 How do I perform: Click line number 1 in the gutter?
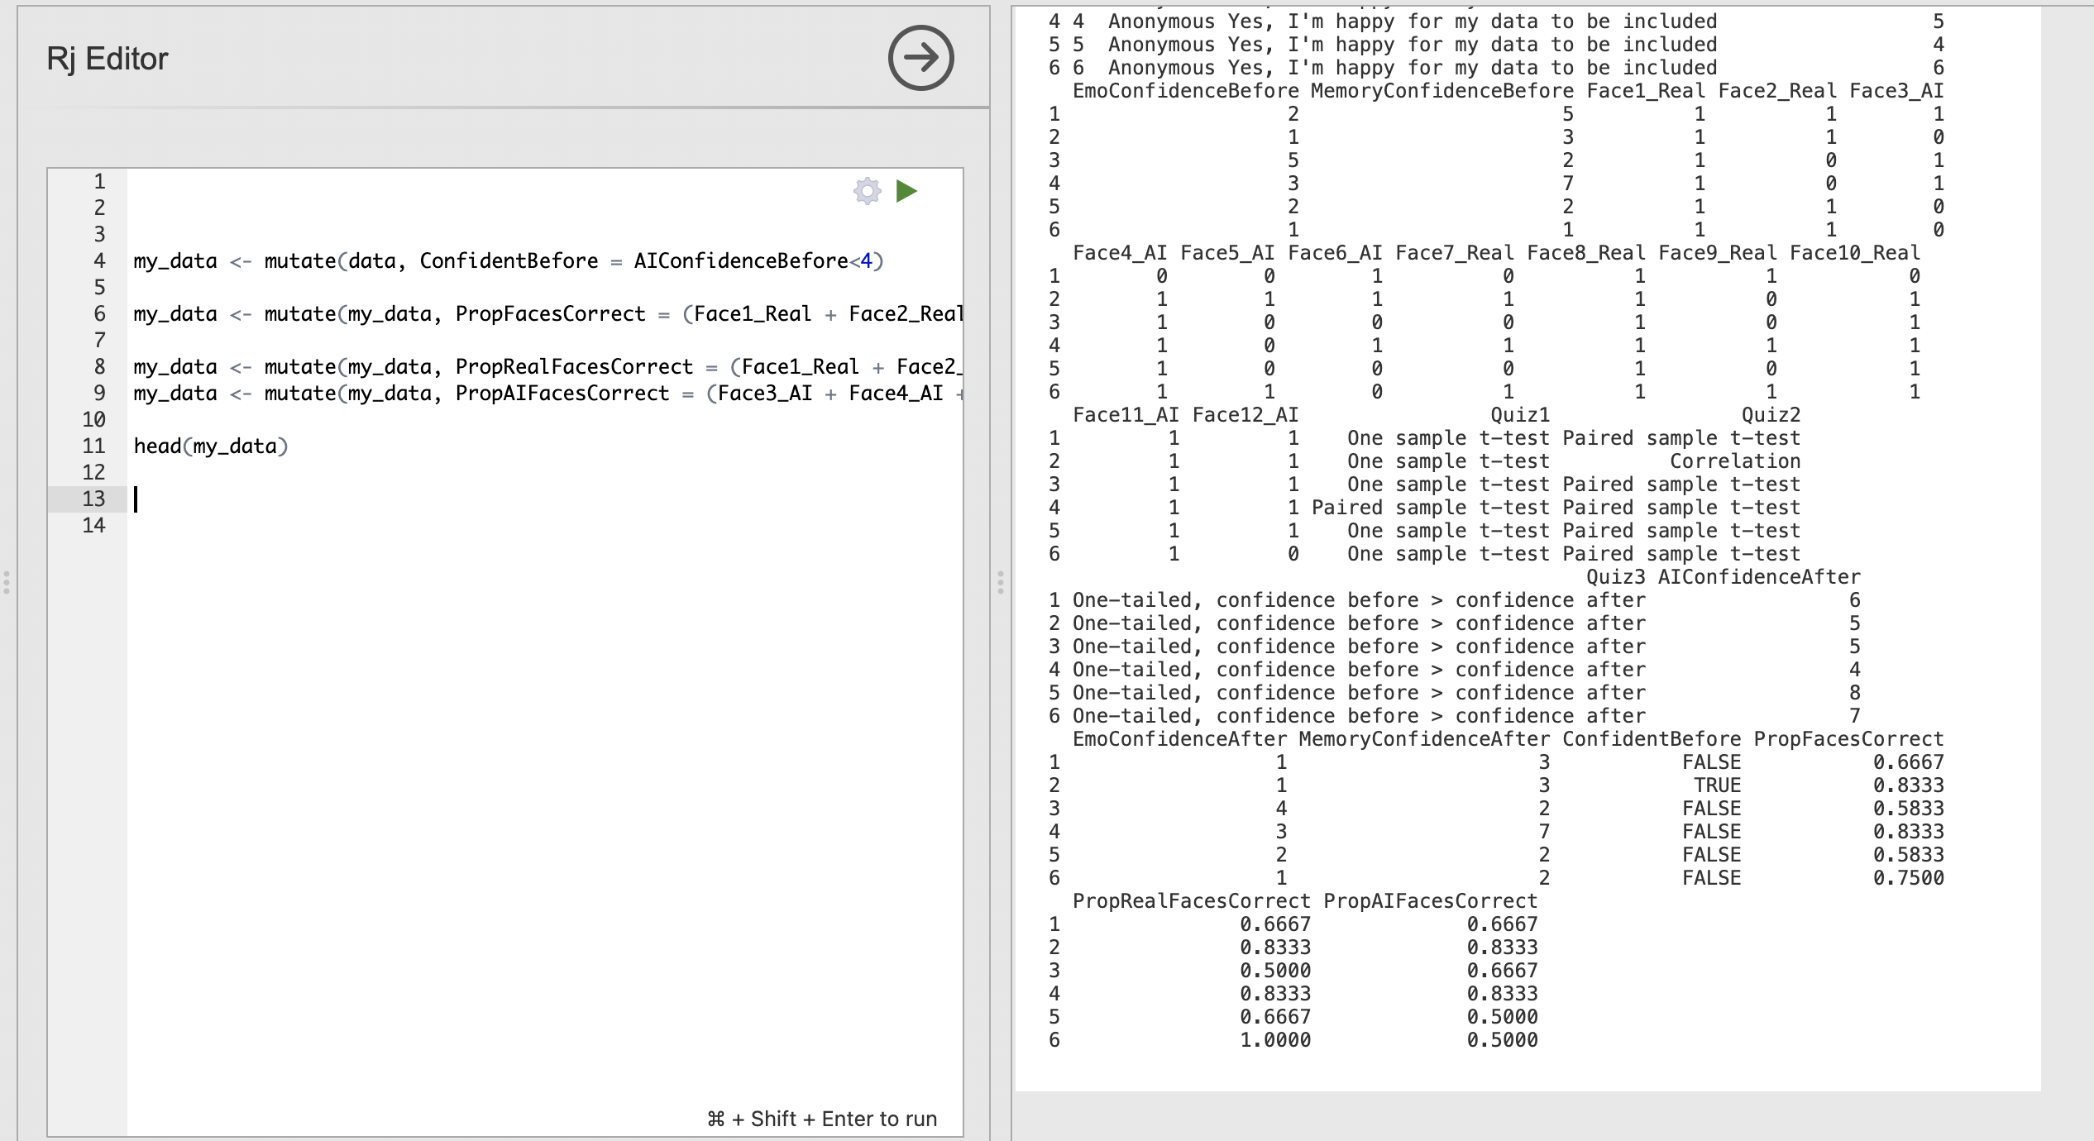pos(99,181)
